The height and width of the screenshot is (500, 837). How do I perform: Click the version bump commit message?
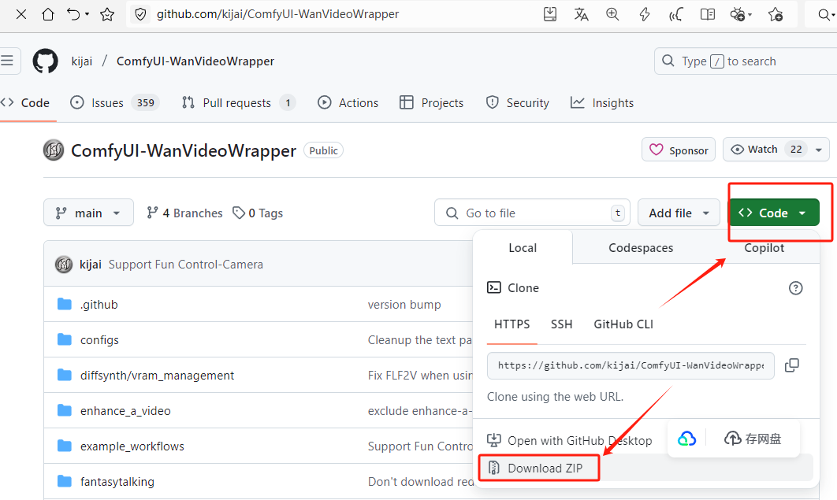[404, 305]
